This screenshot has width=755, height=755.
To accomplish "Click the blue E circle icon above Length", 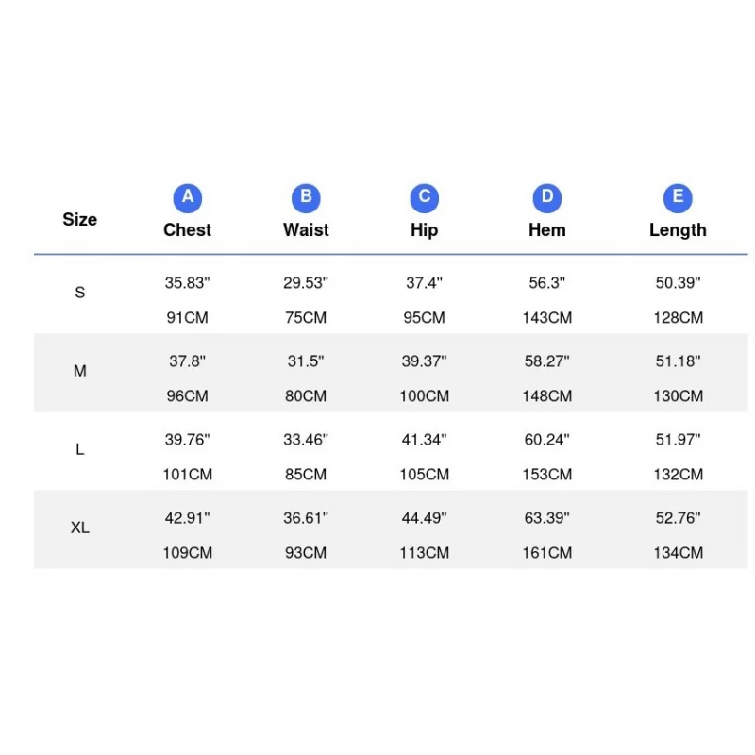I will tap(678, 198).
